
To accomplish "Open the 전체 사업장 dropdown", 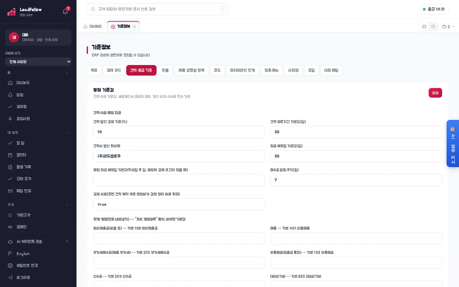I will pos(38,62).
